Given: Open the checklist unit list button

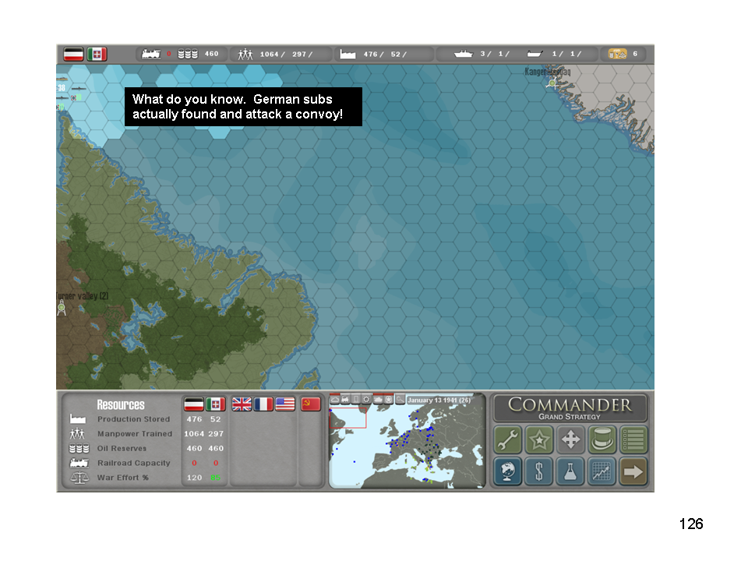Looking at the screenshot, I should (x=633, y=440).
